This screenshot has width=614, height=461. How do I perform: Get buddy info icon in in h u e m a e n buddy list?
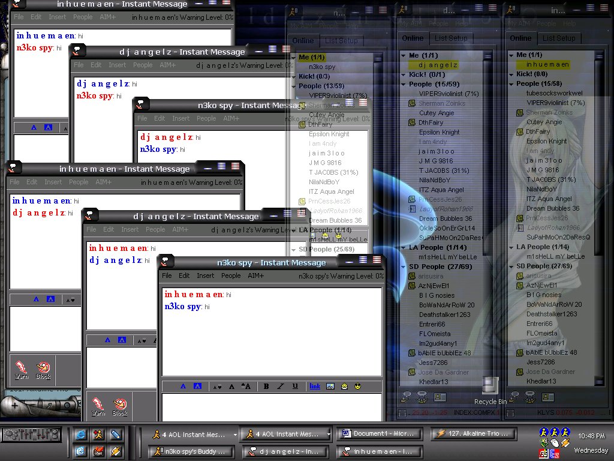[x=547, y=397]
